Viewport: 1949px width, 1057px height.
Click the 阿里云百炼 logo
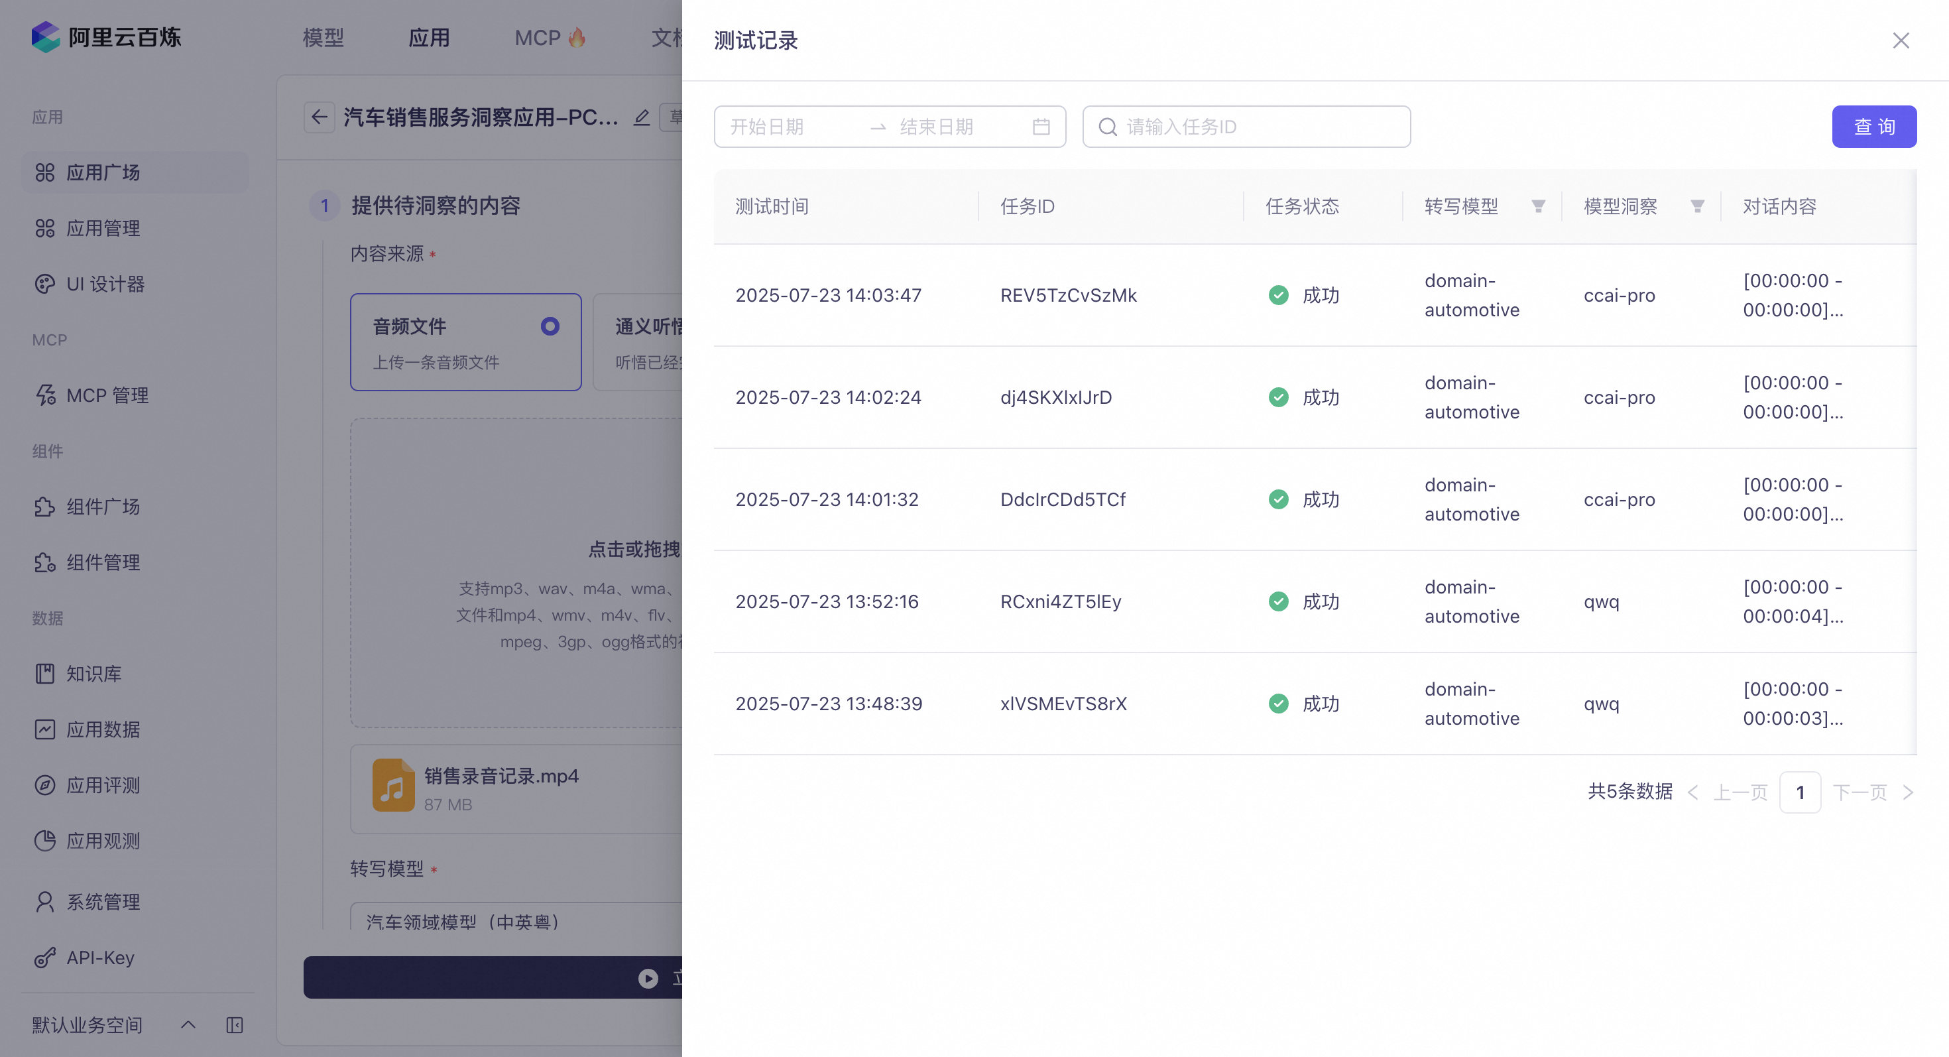[x=106, y=37]
